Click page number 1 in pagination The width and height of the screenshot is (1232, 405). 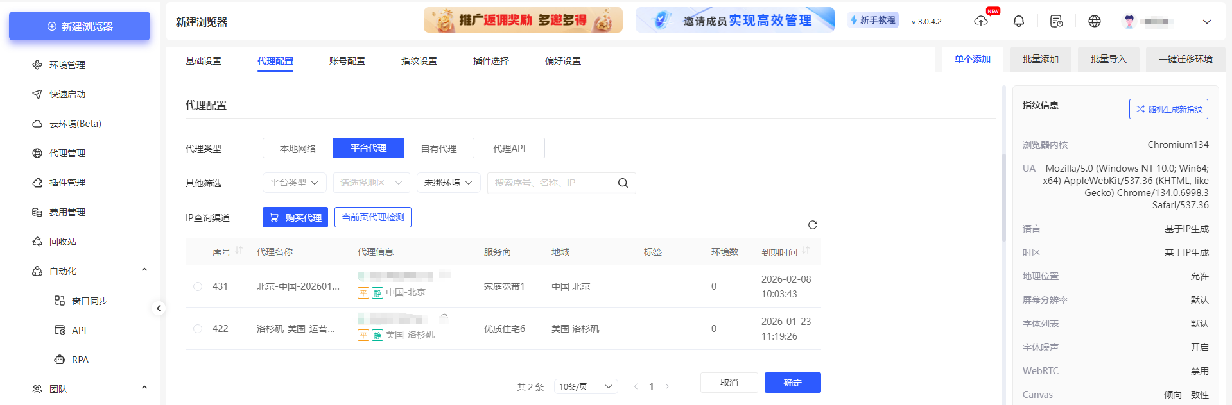click(x=651, y=386)
